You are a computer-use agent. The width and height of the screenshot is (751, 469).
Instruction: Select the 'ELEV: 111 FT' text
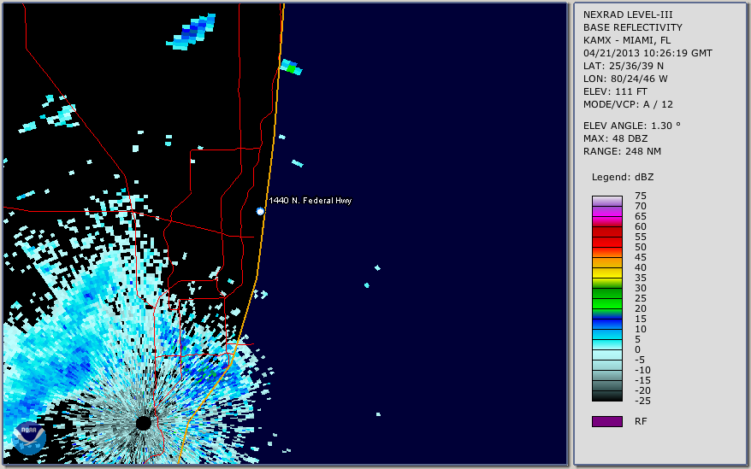616,91
